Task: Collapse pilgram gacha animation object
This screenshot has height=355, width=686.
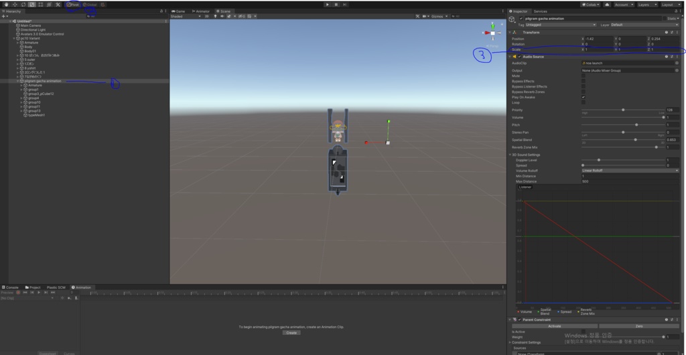Action: coord(18,81)
